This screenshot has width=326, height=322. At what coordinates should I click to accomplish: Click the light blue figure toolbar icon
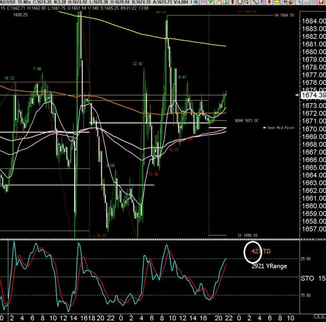[x=299, y=2]
